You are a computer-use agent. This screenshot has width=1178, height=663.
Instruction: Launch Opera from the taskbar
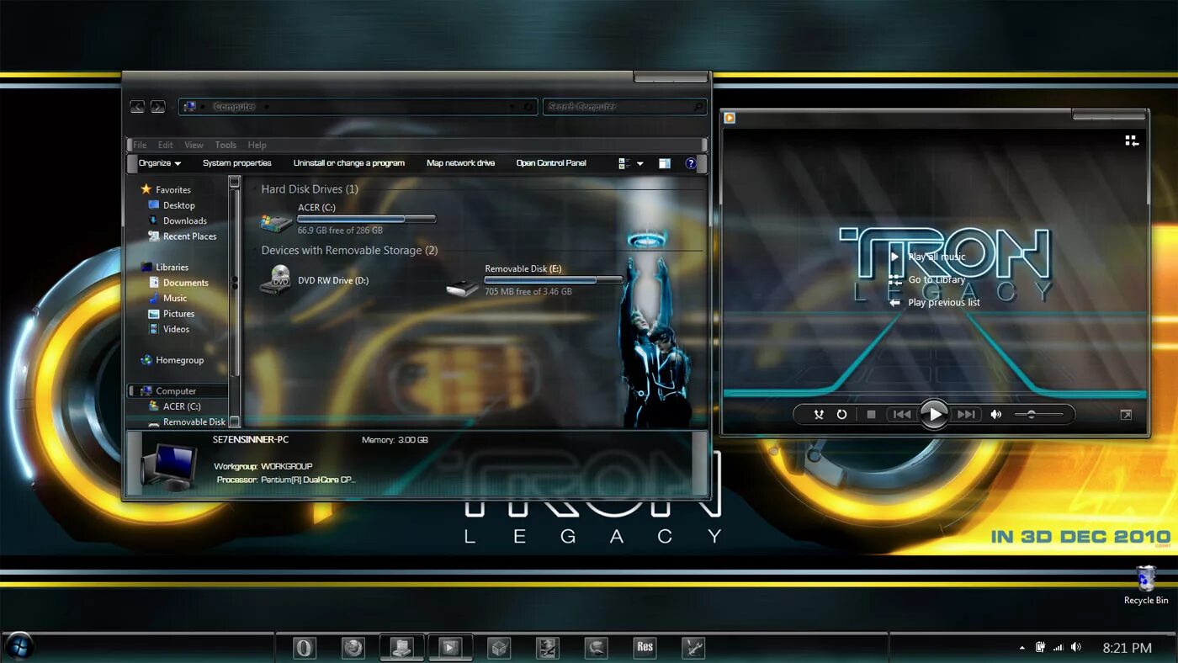[x=305, y=647]
